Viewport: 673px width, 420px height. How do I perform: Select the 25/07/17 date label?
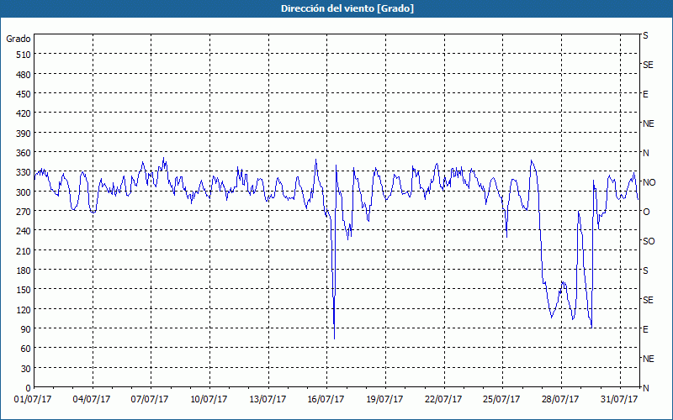[501, 400]
